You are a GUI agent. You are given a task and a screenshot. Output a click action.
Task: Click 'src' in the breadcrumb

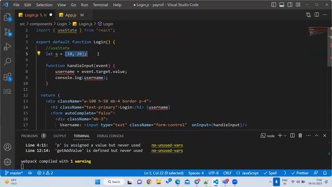tap(22, 24)
